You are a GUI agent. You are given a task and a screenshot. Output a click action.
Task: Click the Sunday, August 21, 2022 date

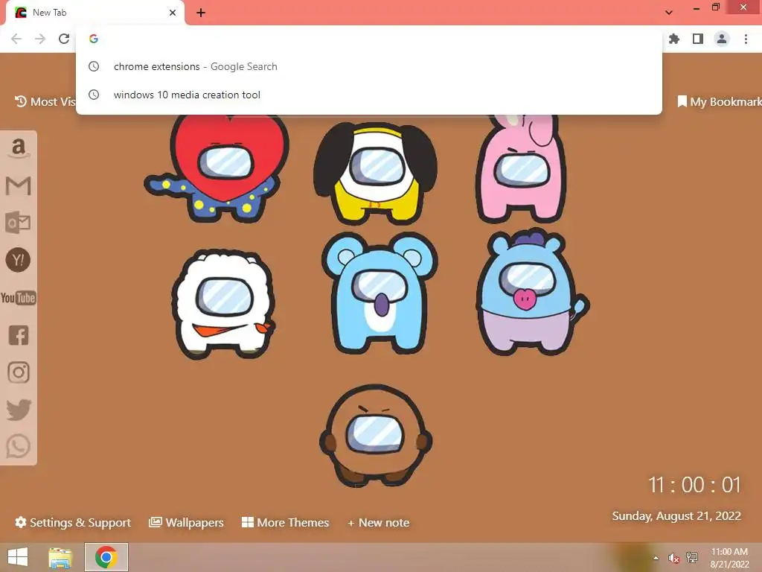(x=676, y=515)
